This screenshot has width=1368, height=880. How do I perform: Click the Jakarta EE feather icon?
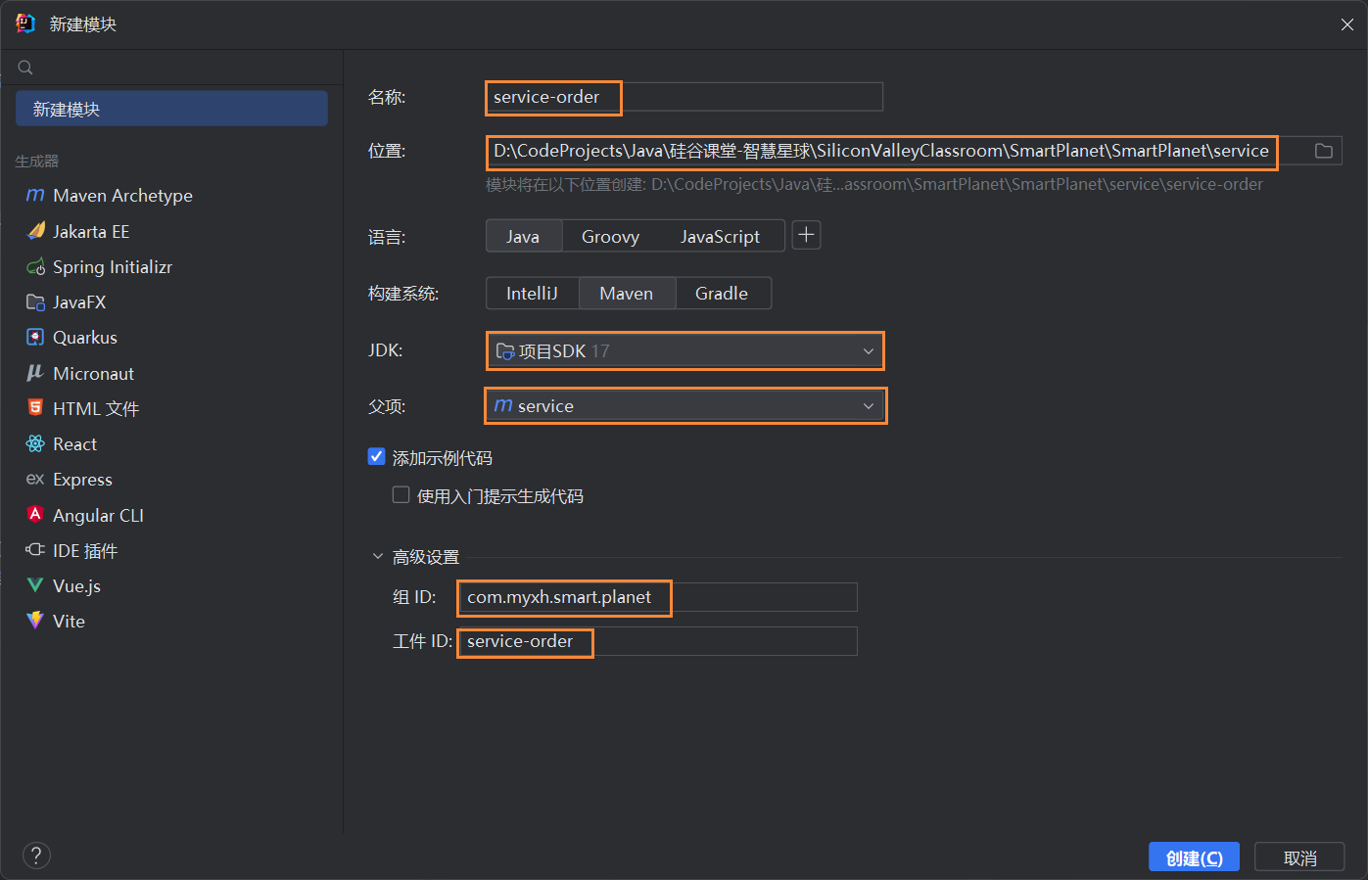pos(35,231)
